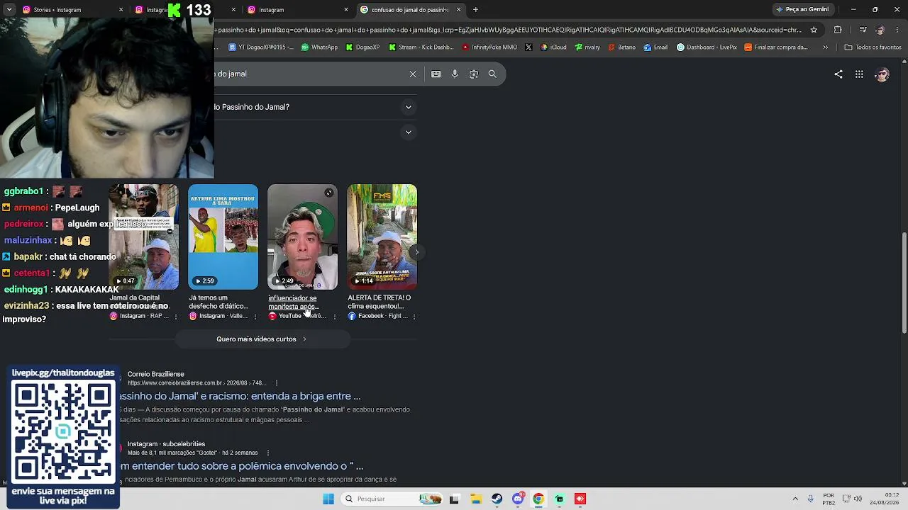Open the Finalizar compra bookmark

pyautogui.click(x=776, y=47)
